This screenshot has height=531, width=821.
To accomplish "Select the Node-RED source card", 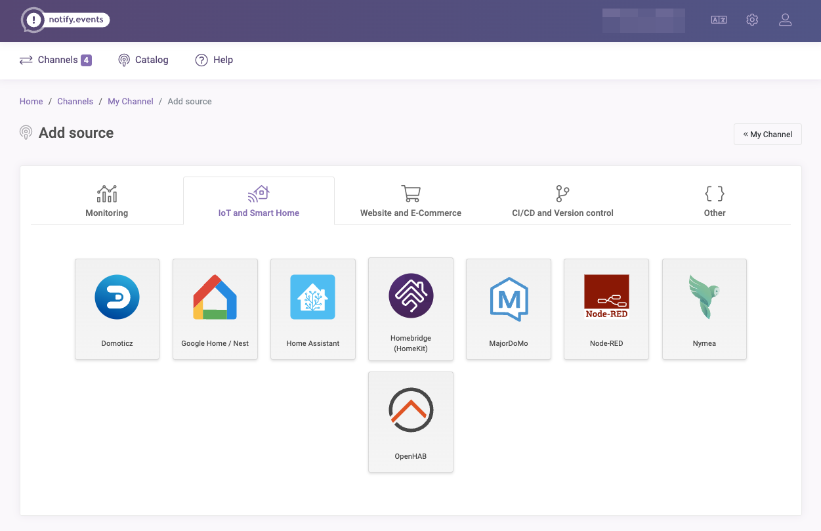I will coord(606,309).
